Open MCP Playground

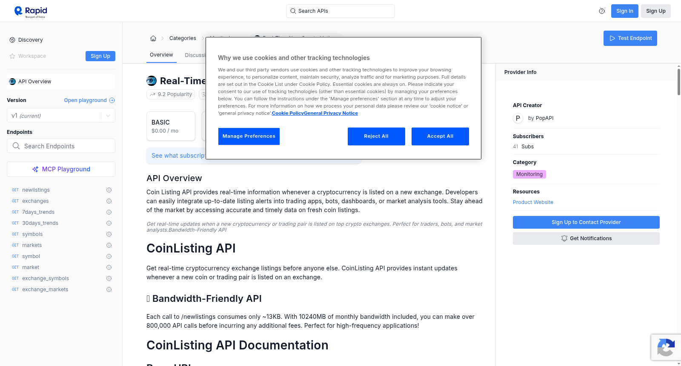[61, 169]
